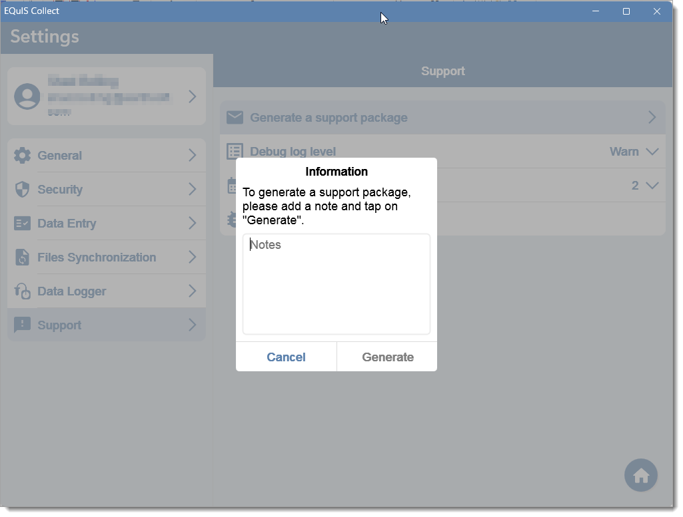683x517 pixels.
Task: Click the Settings page heading
Action: [45, 37]
